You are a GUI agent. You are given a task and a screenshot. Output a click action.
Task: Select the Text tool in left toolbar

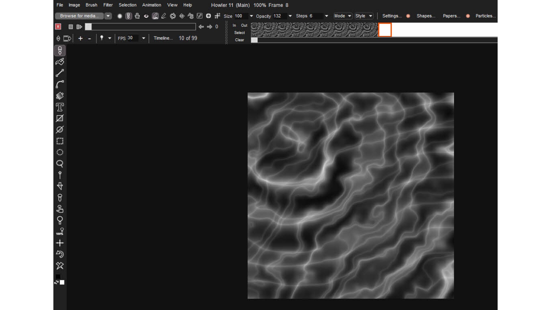[60, 107]
